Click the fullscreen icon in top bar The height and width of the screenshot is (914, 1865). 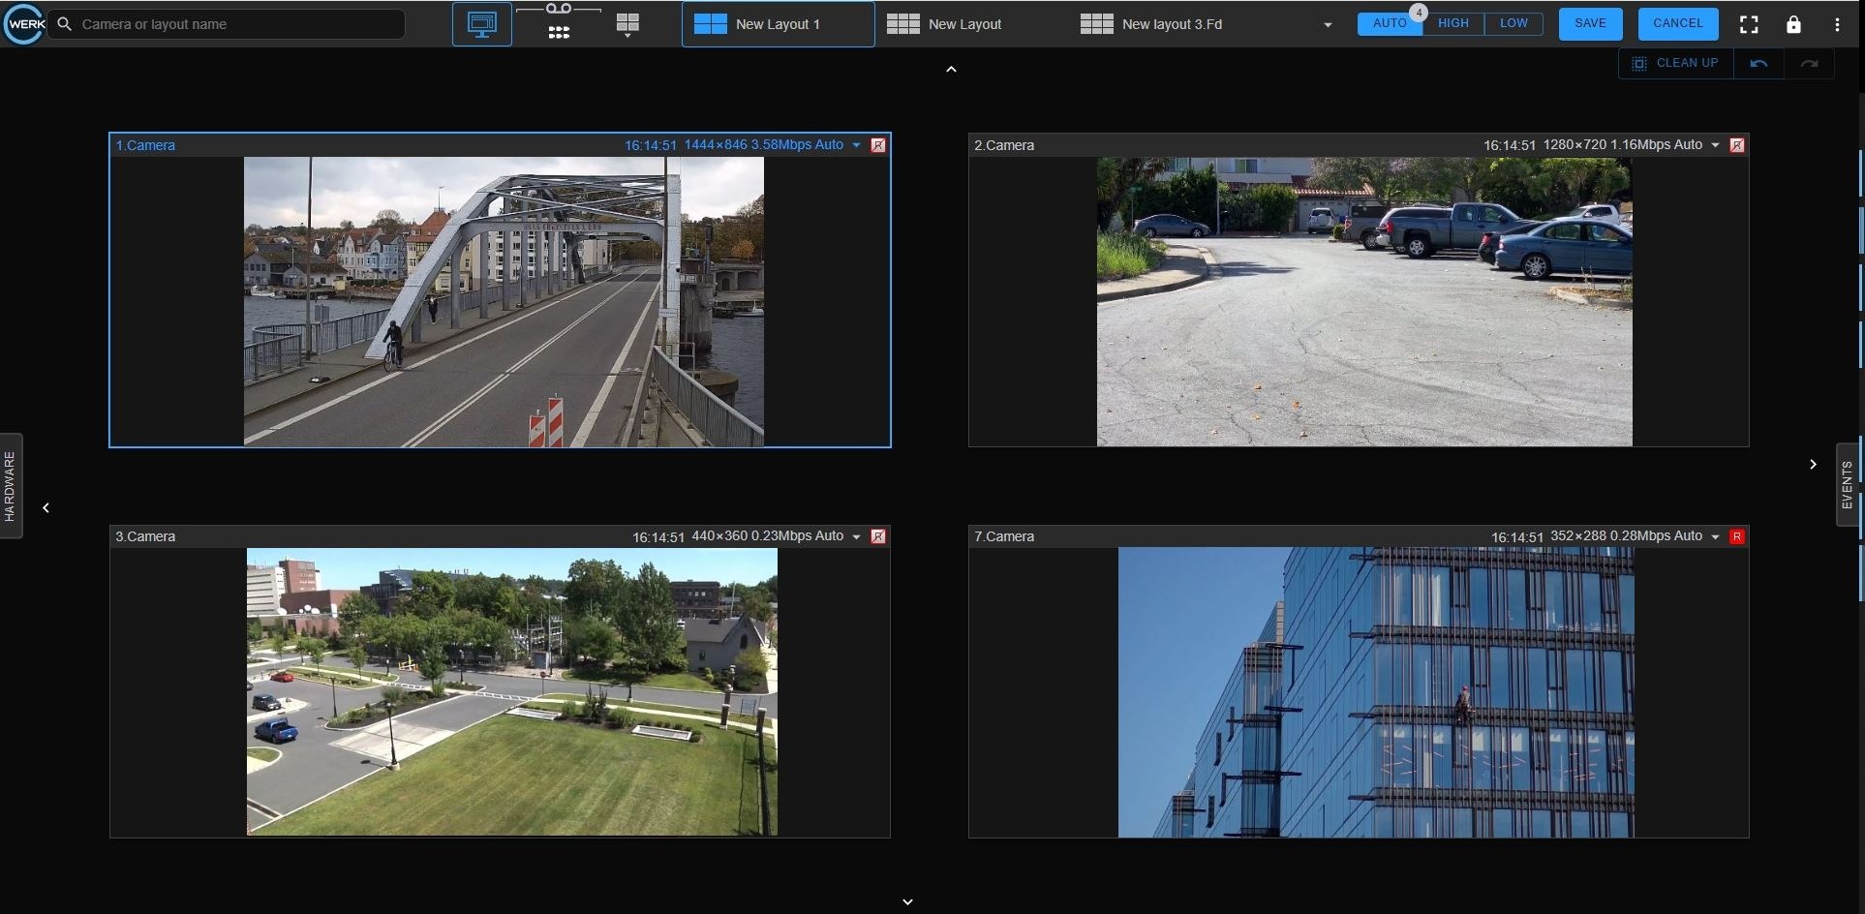[x=1749, y=24]
